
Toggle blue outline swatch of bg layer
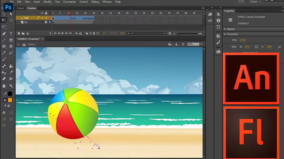[50, 22]
